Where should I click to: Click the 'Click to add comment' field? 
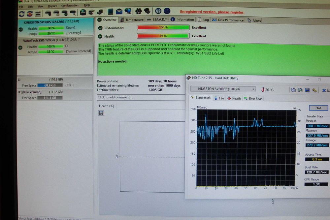point(141,97)
